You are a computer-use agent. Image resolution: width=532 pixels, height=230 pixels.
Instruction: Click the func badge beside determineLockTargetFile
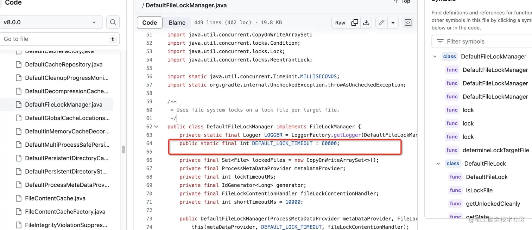452,150
